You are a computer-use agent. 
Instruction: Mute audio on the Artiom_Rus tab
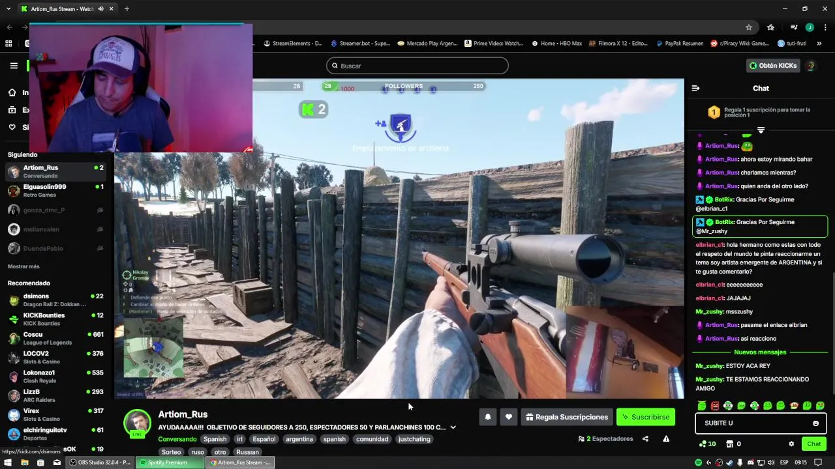pos(100,9)
